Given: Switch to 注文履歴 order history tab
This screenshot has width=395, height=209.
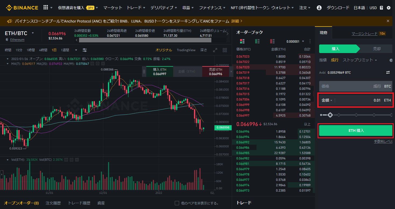Looking at the screenshot, I should point(53,203).
